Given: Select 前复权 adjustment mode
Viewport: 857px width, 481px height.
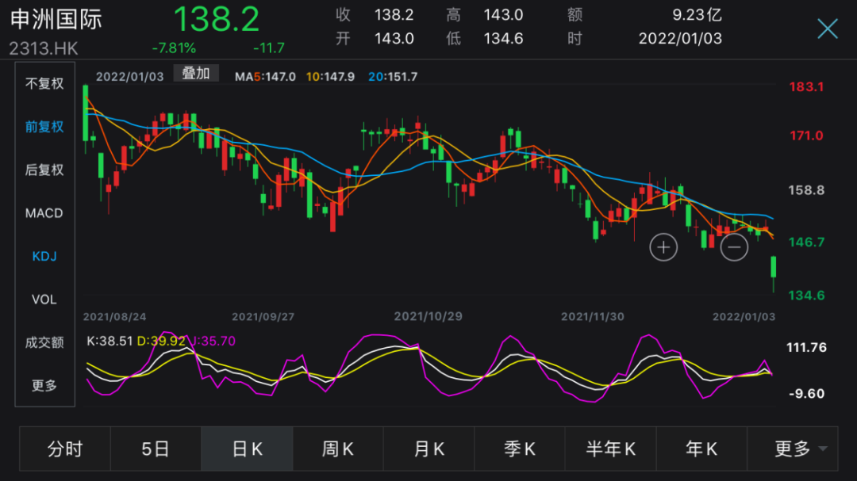Looking at the screenshot, I should 44,127.
